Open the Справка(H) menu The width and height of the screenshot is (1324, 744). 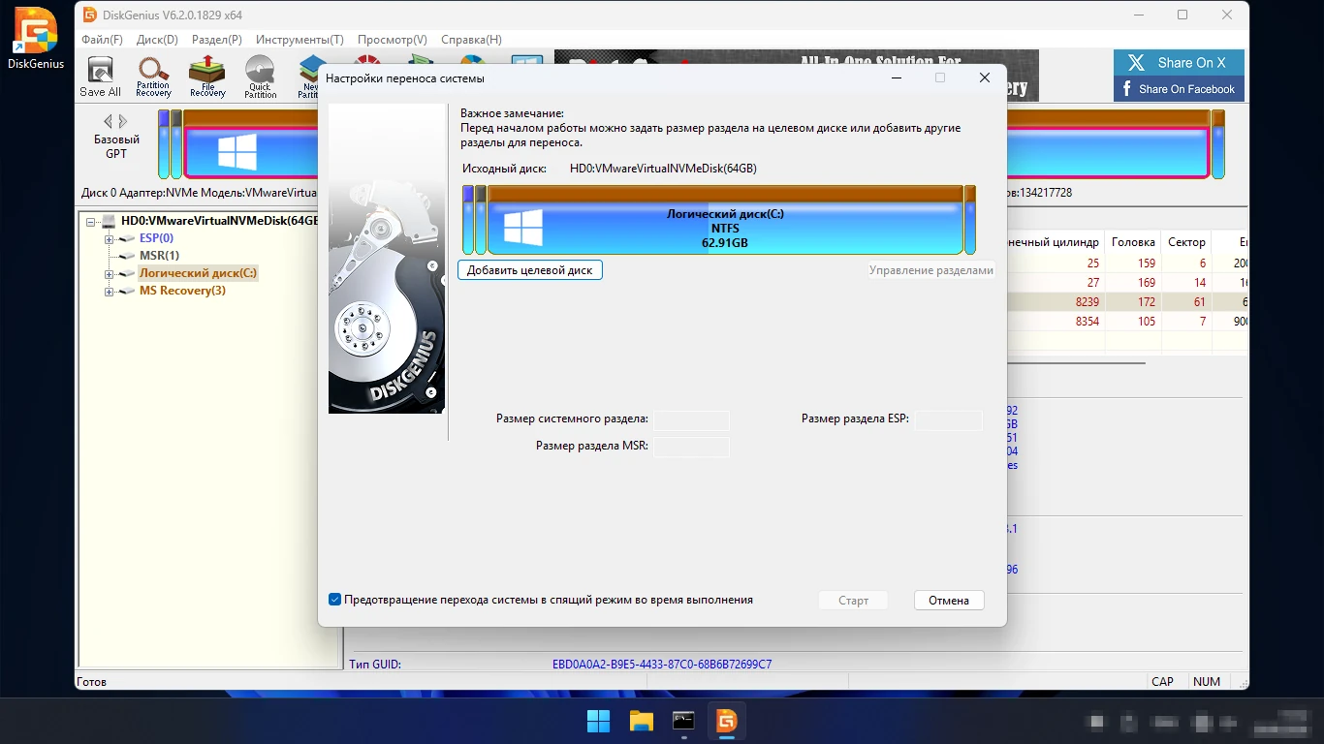[471, 40]
